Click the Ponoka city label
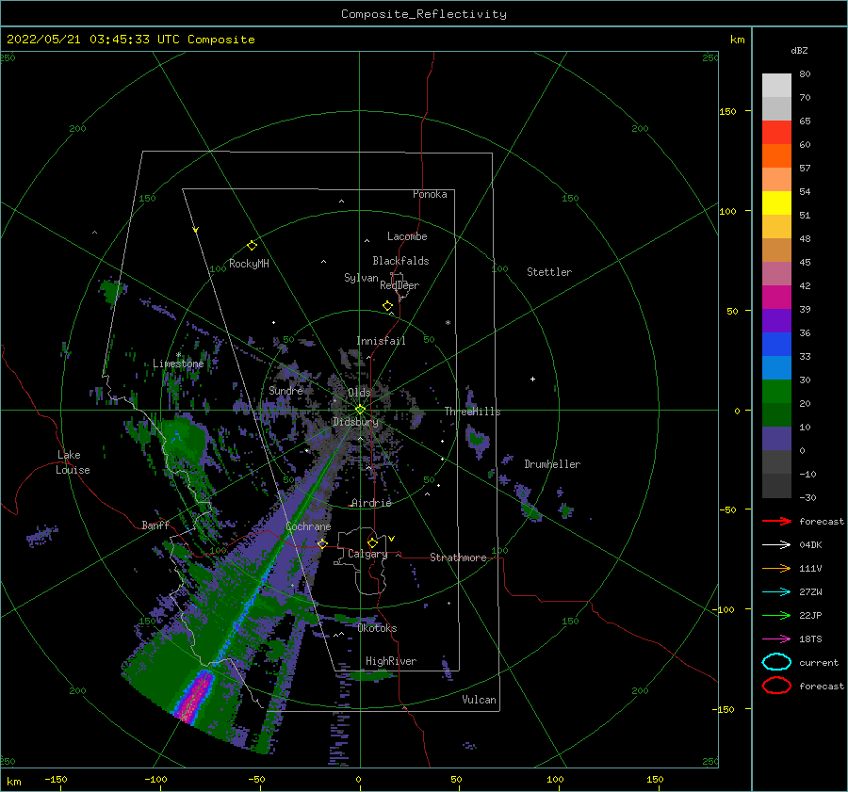 pyautogui.click(x=430, y=194)
